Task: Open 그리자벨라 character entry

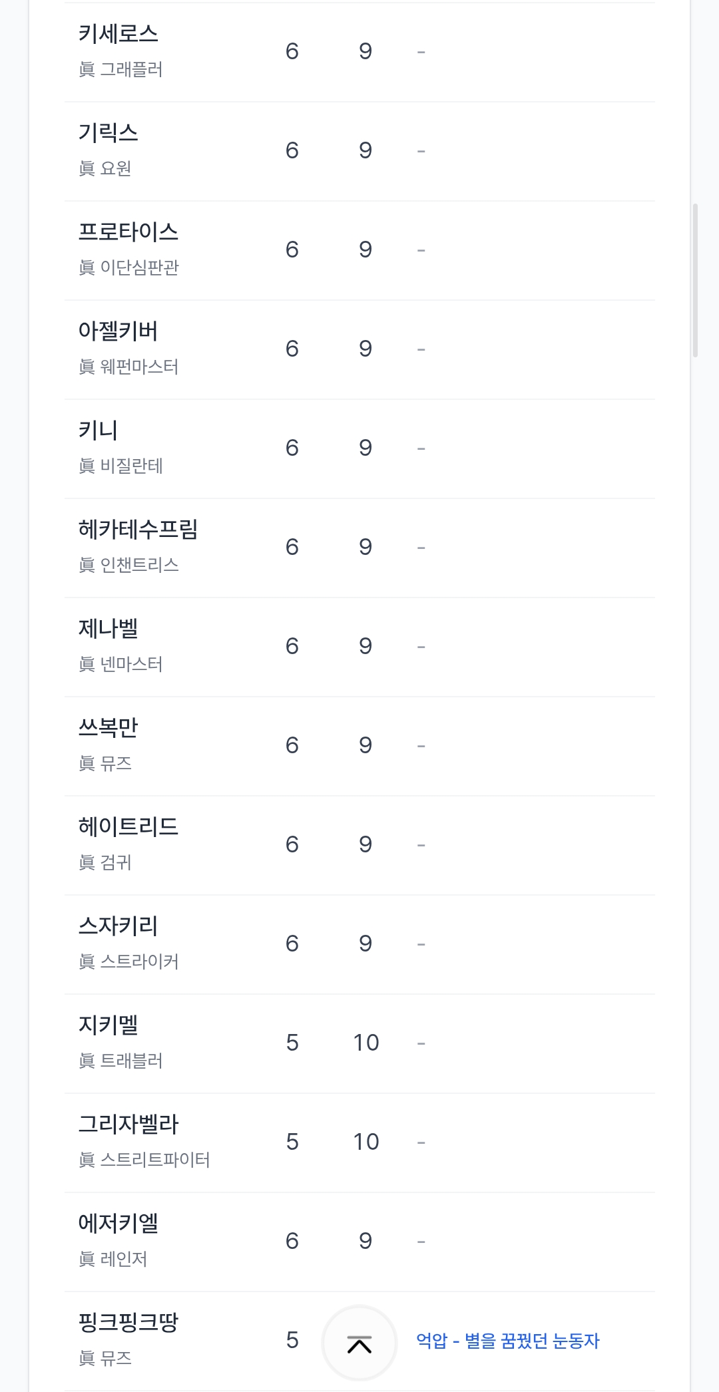Action: click(128, 1125)
